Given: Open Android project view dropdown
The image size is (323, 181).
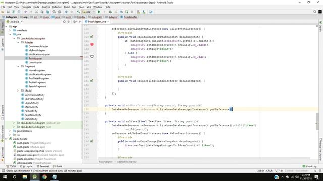Looking at the screenshot, I should pyautogui.click(x=15, y=22).
